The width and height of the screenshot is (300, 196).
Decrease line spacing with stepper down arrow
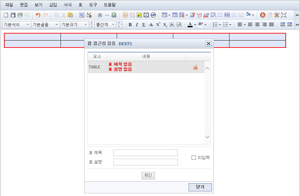[x=119, y=26]
